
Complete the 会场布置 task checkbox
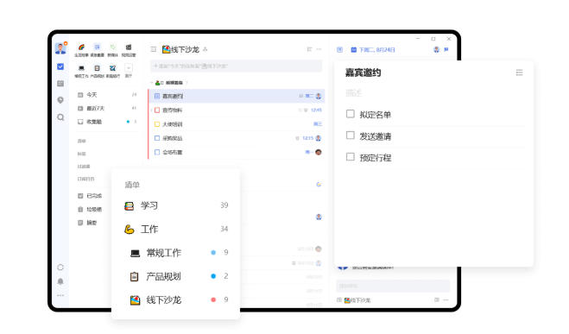point(157,152)
